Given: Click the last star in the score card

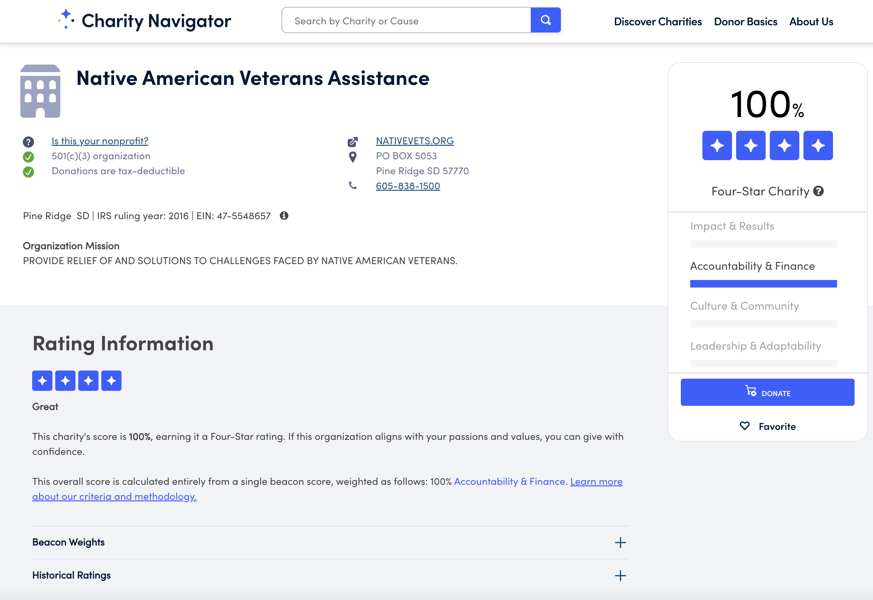Looking at the screenshot, I should tap(818, 145).
